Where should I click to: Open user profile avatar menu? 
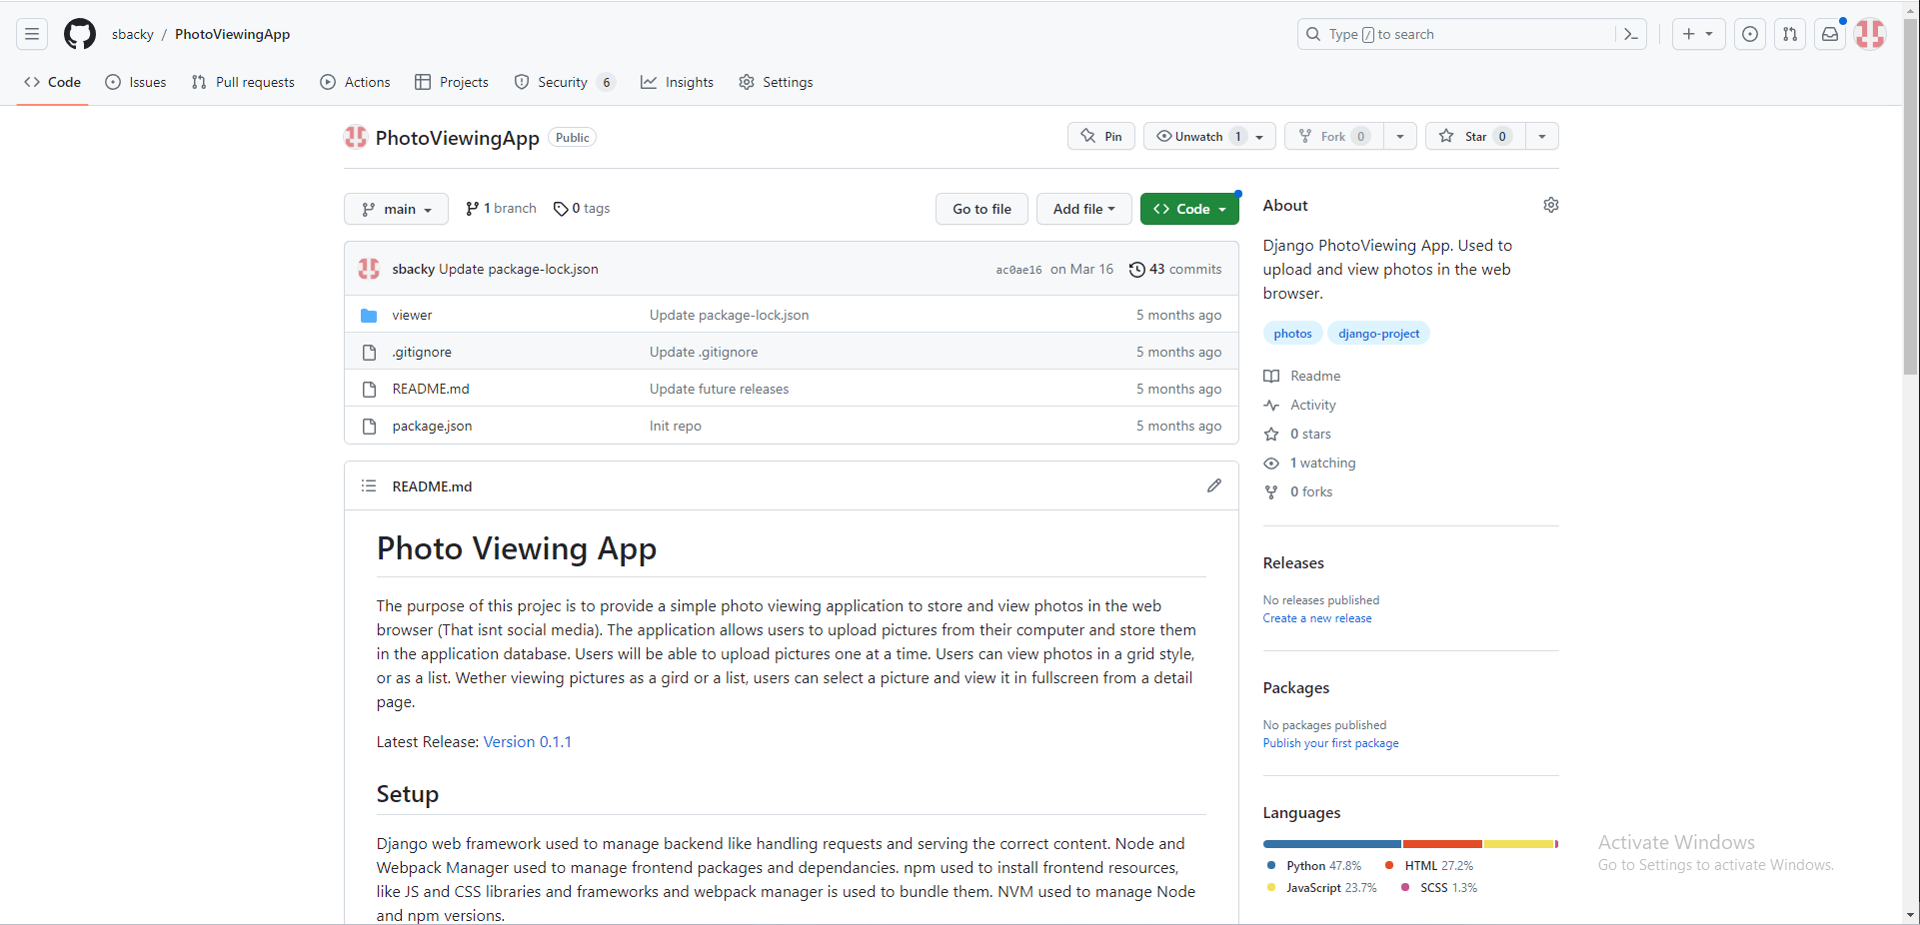[x=1870, y=34]
